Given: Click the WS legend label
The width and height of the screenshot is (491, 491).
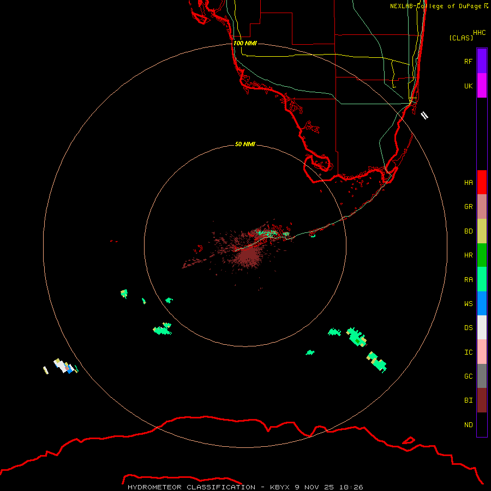Looking at the screenshot, I should [x=468, y=304].
